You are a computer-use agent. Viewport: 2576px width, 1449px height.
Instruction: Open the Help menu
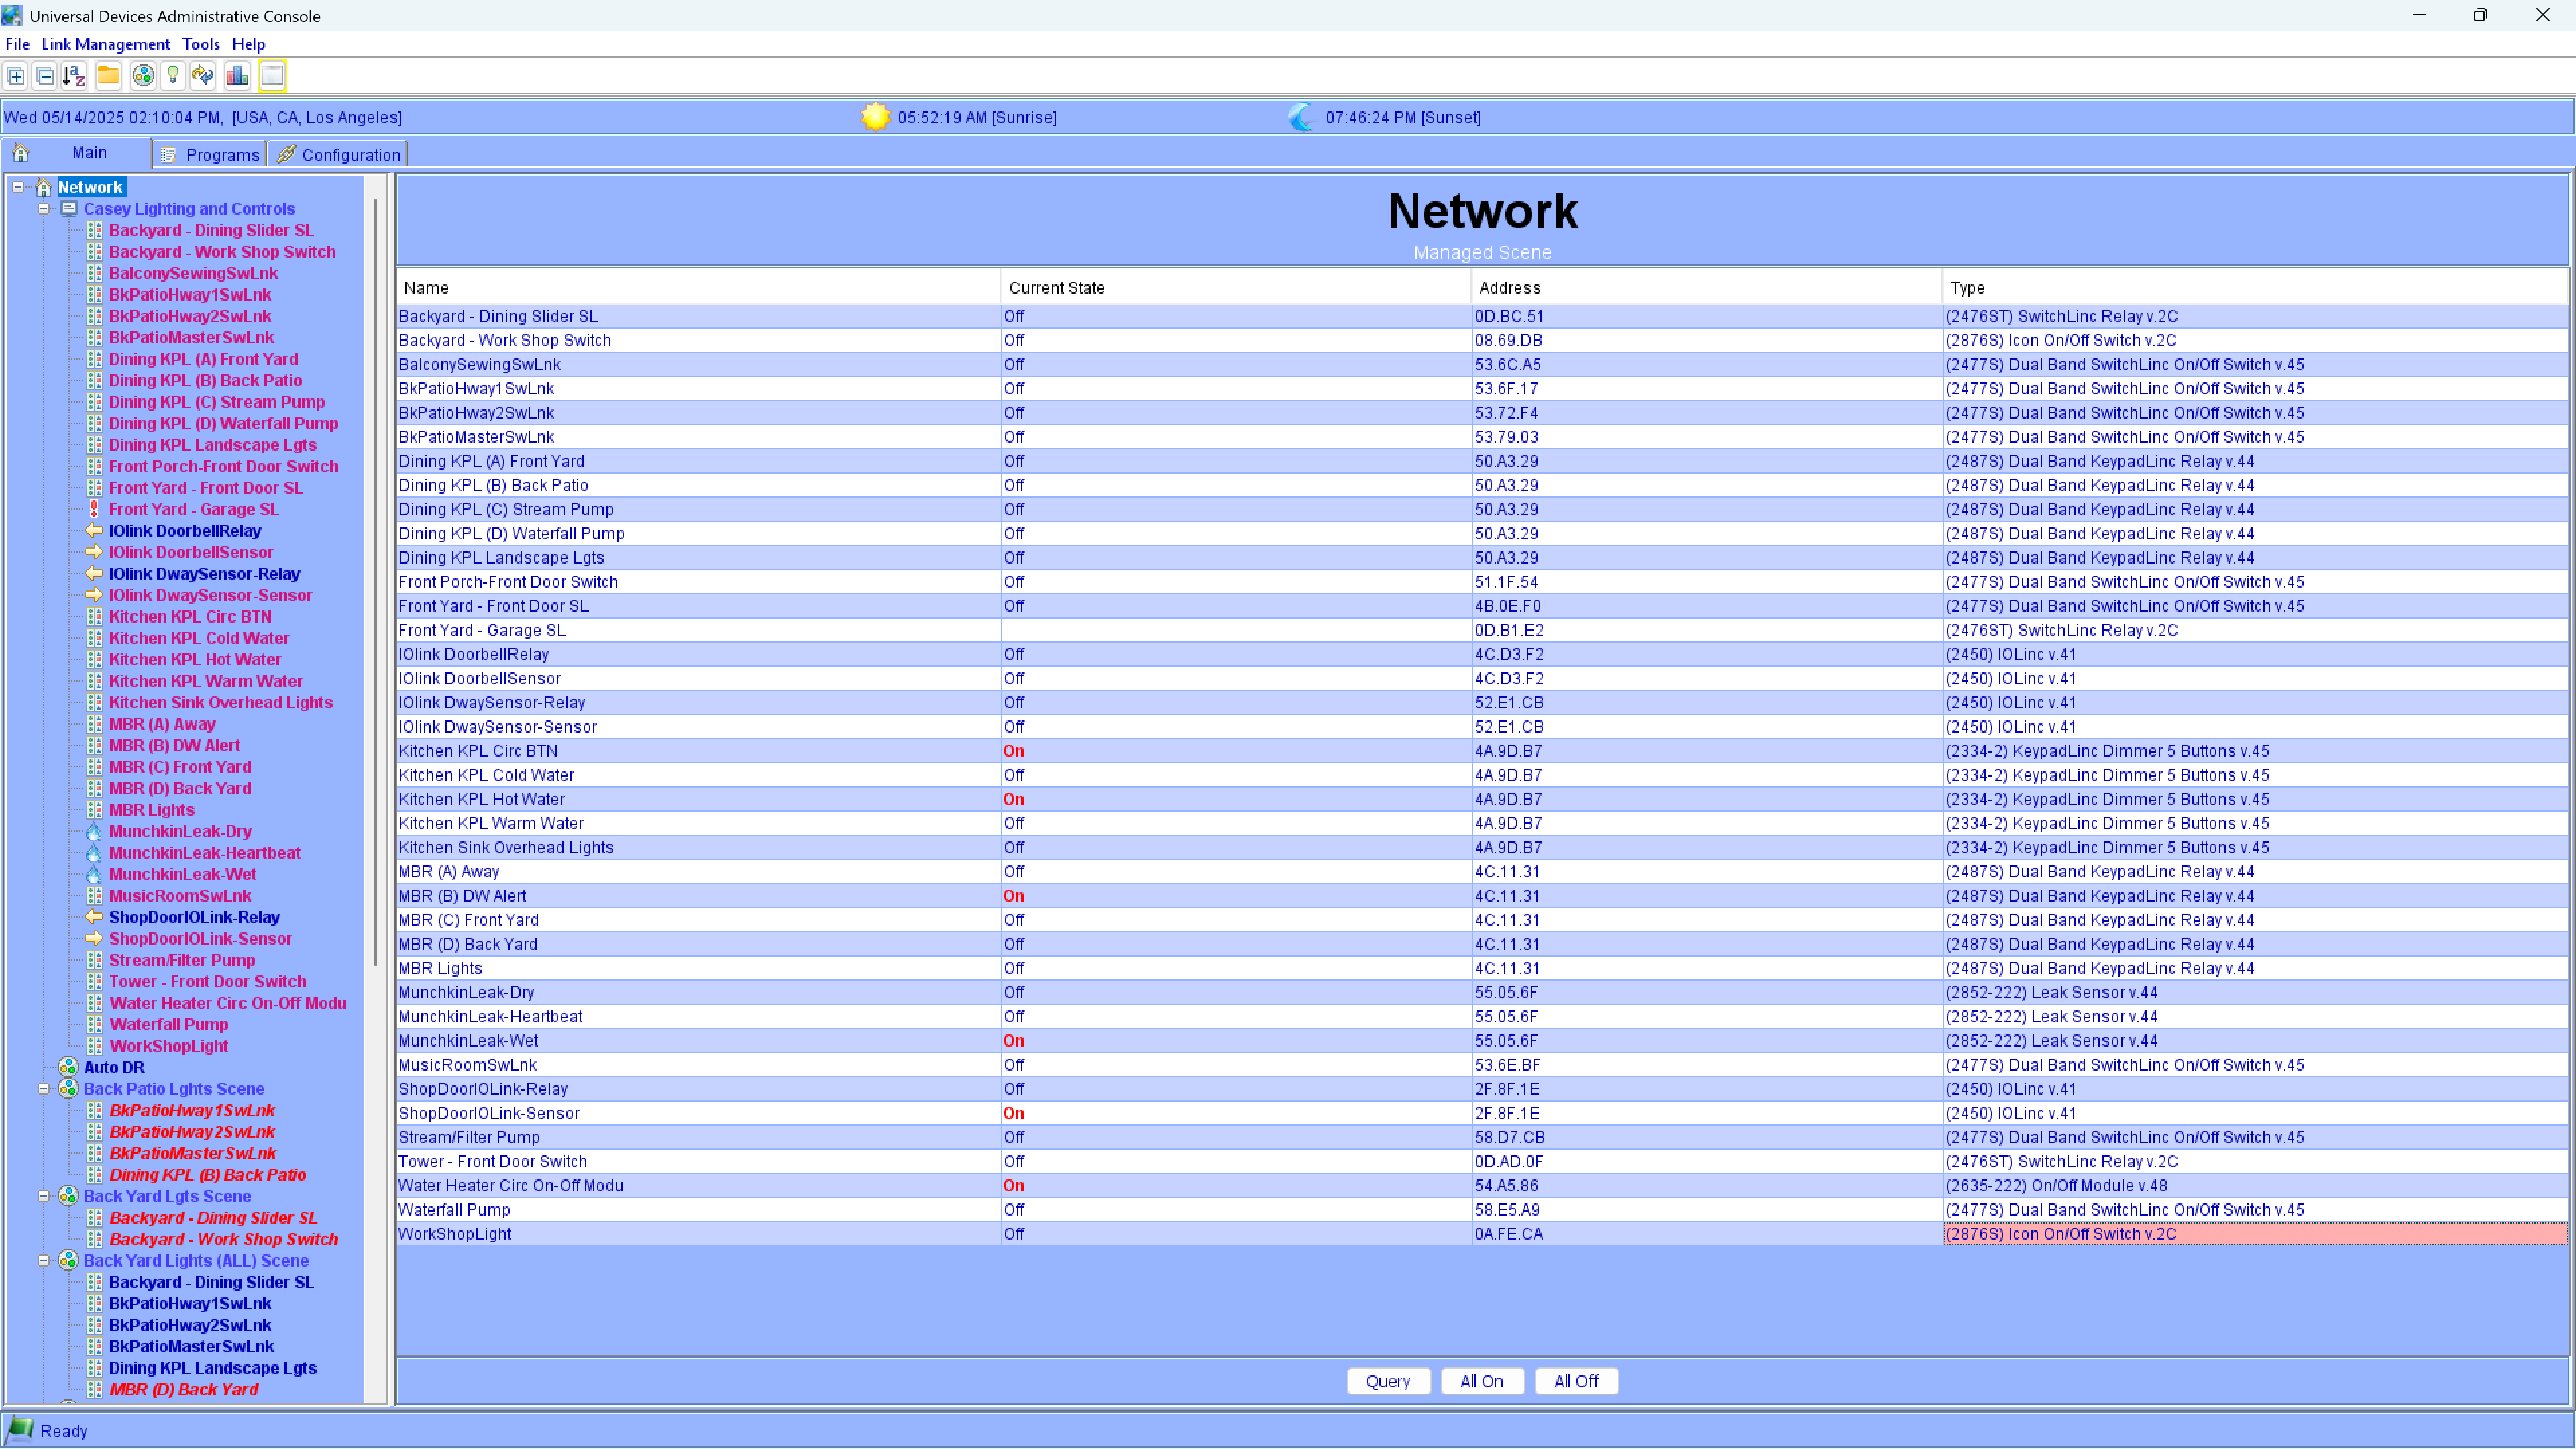[x=248, y=44]
